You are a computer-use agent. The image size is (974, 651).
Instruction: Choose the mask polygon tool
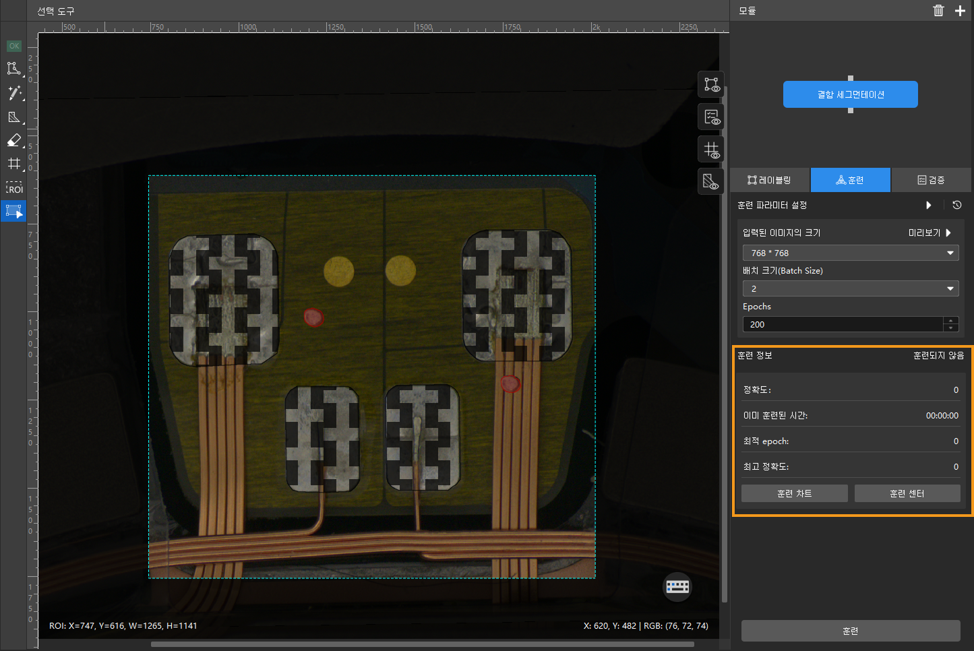pos(13,117)
